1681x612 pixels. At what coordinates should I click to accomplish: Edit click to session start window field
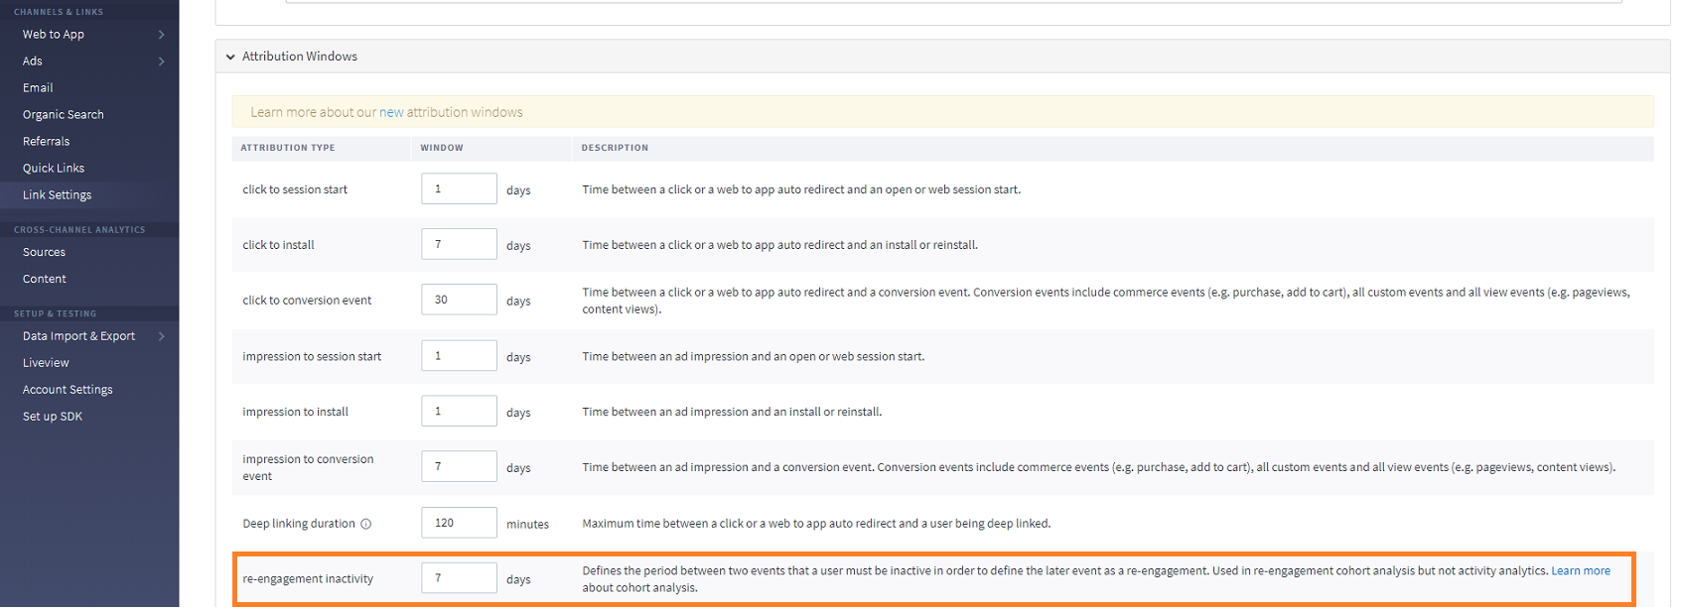(459, 188)
